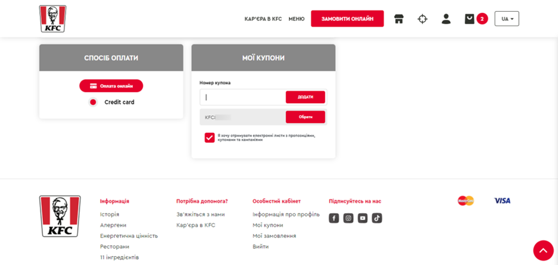
Task: Open КАР'ЄРА В KFC header link
Action: coord(263,19)
